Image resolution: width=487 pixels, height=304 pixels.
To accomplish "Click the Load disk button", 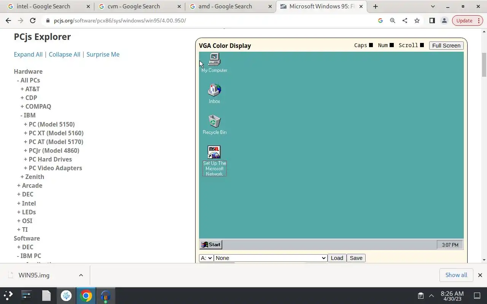I will coord(337,258).
